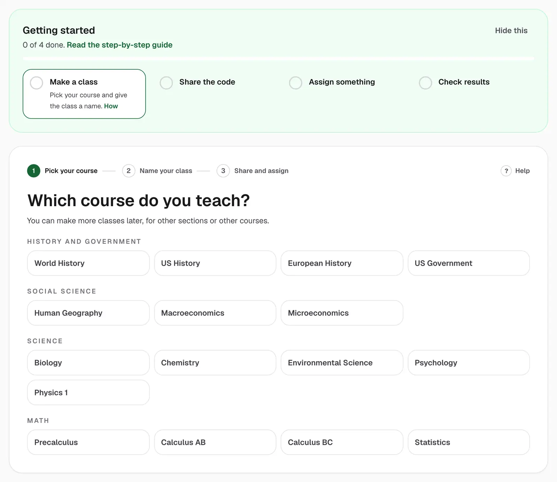This screenshot has width=557, height=482.
Task: Select Human Geography course
Action: coord(88,313)
